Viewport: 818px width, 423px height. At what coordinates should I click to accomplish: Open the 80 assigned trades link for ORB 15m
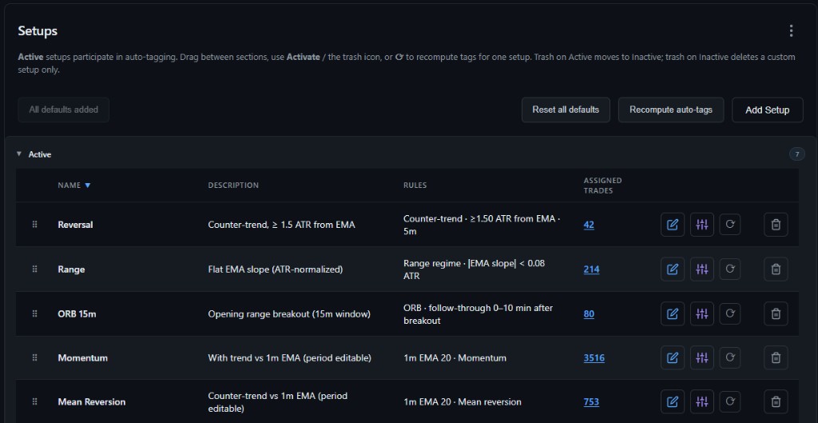coord(589,314)
